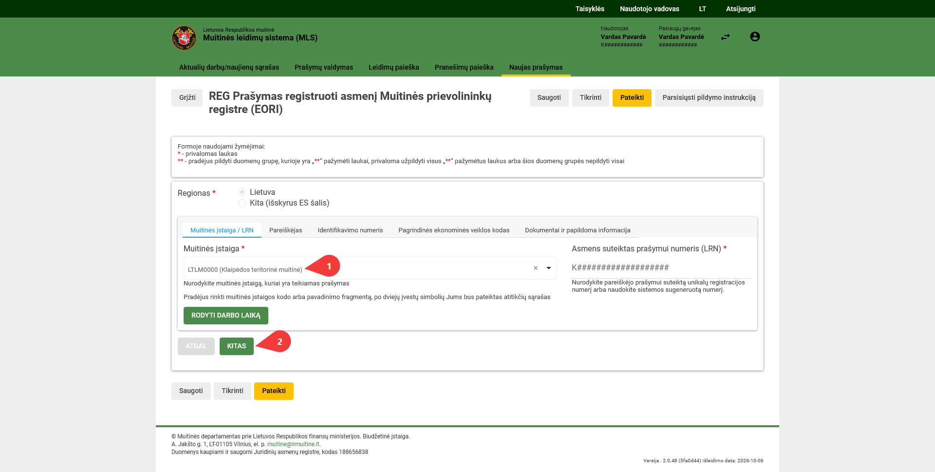Expand the Muitinės įstaiga dropdown arrow
This screenshot has height=472, width=935.
click(x=549, y=268)
